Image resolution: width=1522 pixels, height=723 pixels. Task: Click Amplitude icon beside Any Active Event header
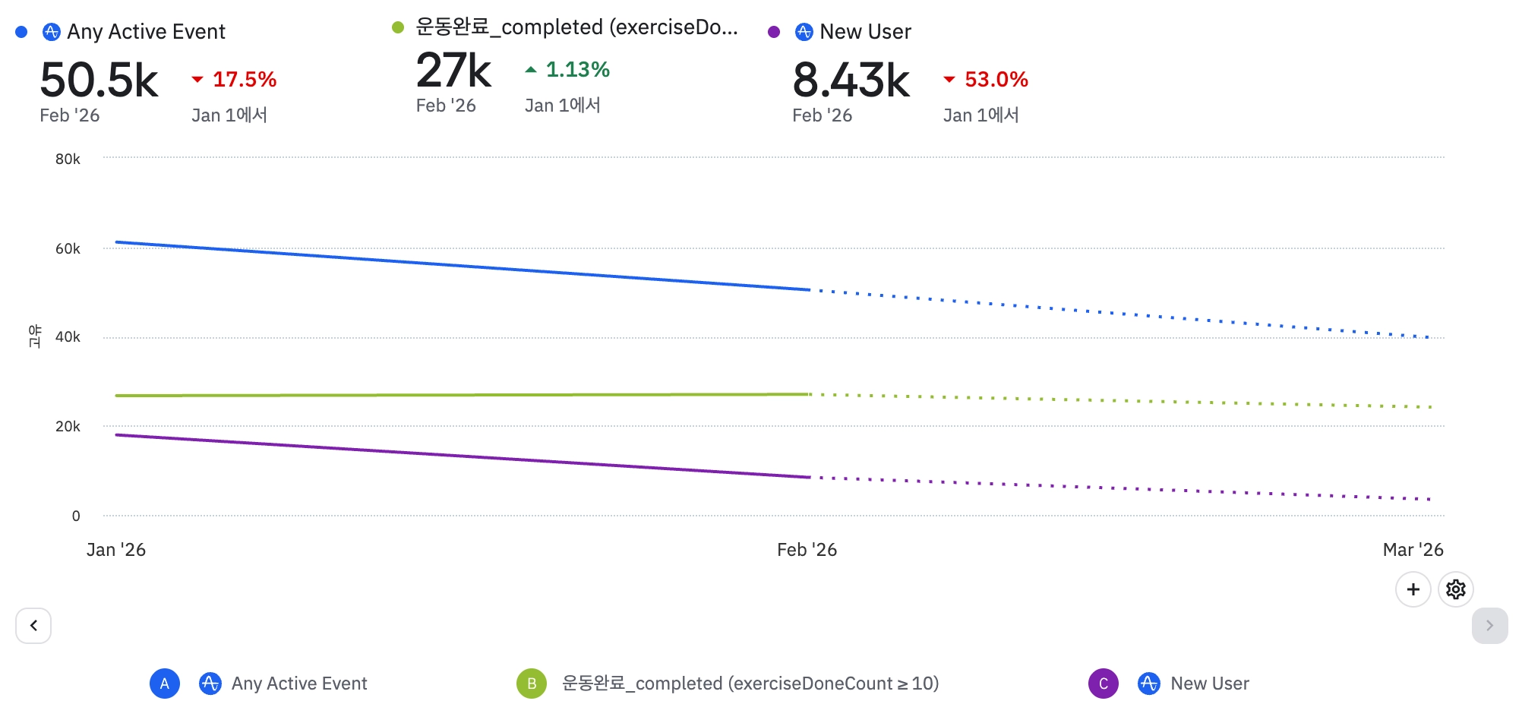pos(52,32)
